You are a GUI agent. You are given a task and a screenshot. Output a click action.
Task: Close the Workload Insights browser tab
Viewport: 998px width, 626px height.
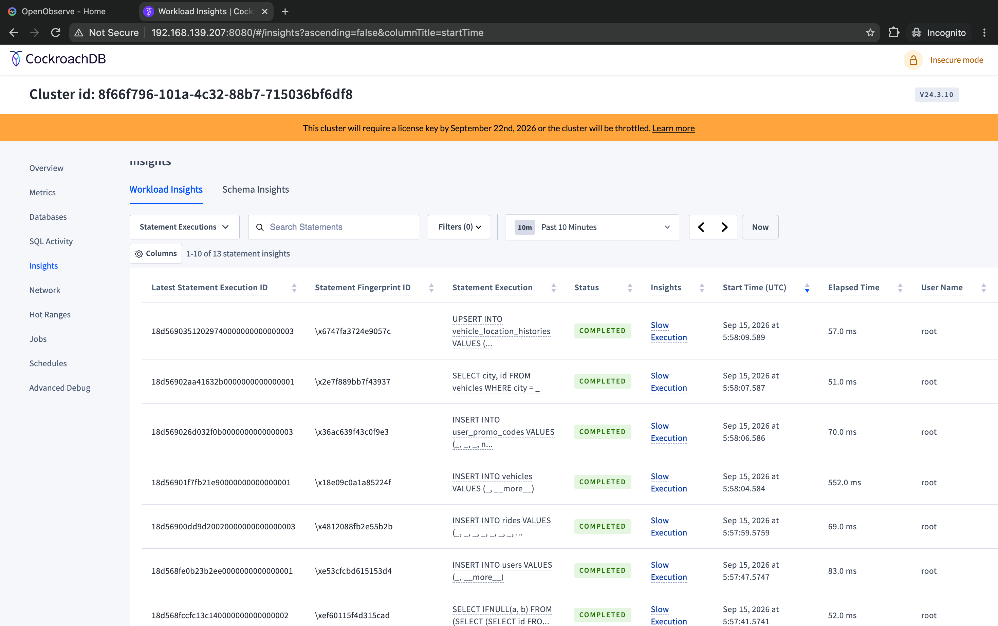[265, 12]
